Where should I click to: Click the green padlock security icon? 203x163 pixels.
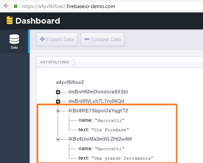click(16, 6)
